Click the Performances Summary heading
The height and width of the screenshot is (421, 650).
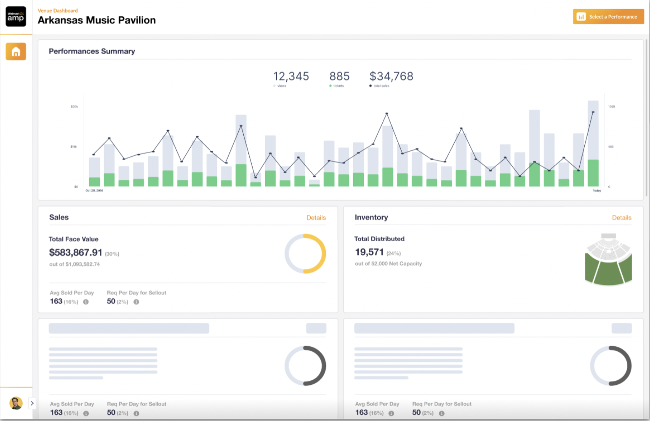pyautogui.click(x=92, y=51)
